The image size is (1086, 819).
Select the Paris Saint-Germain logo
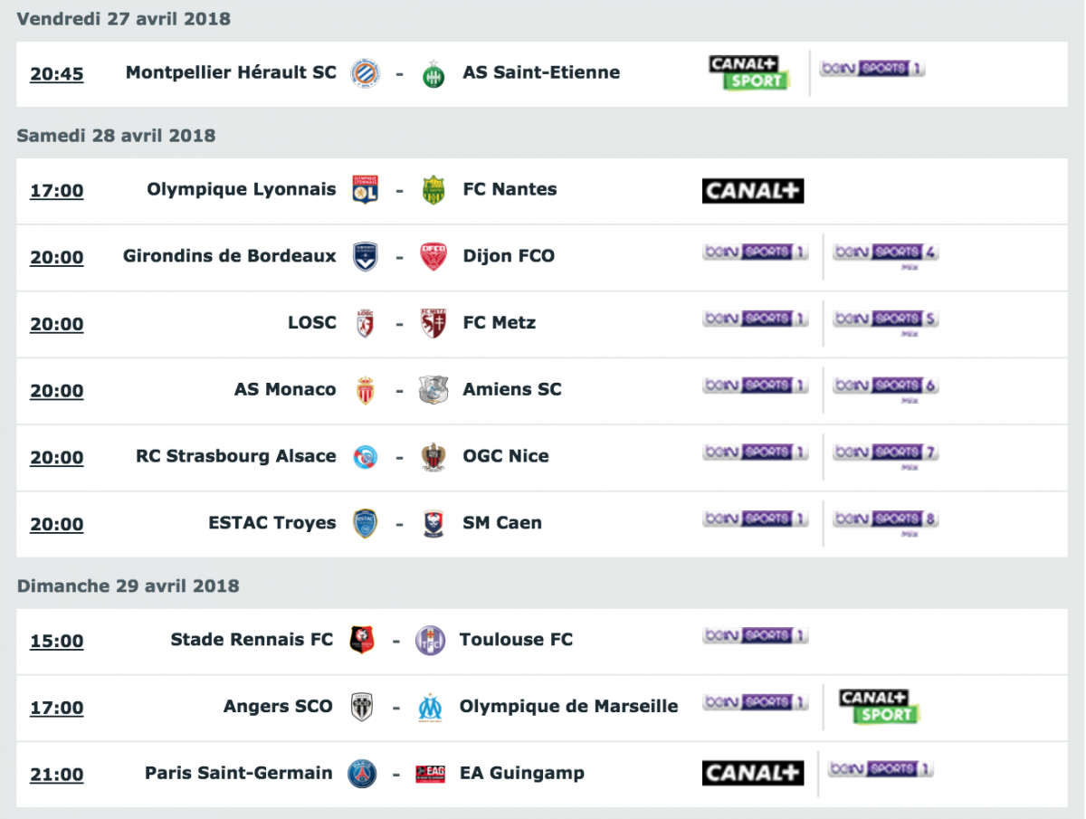362,774
